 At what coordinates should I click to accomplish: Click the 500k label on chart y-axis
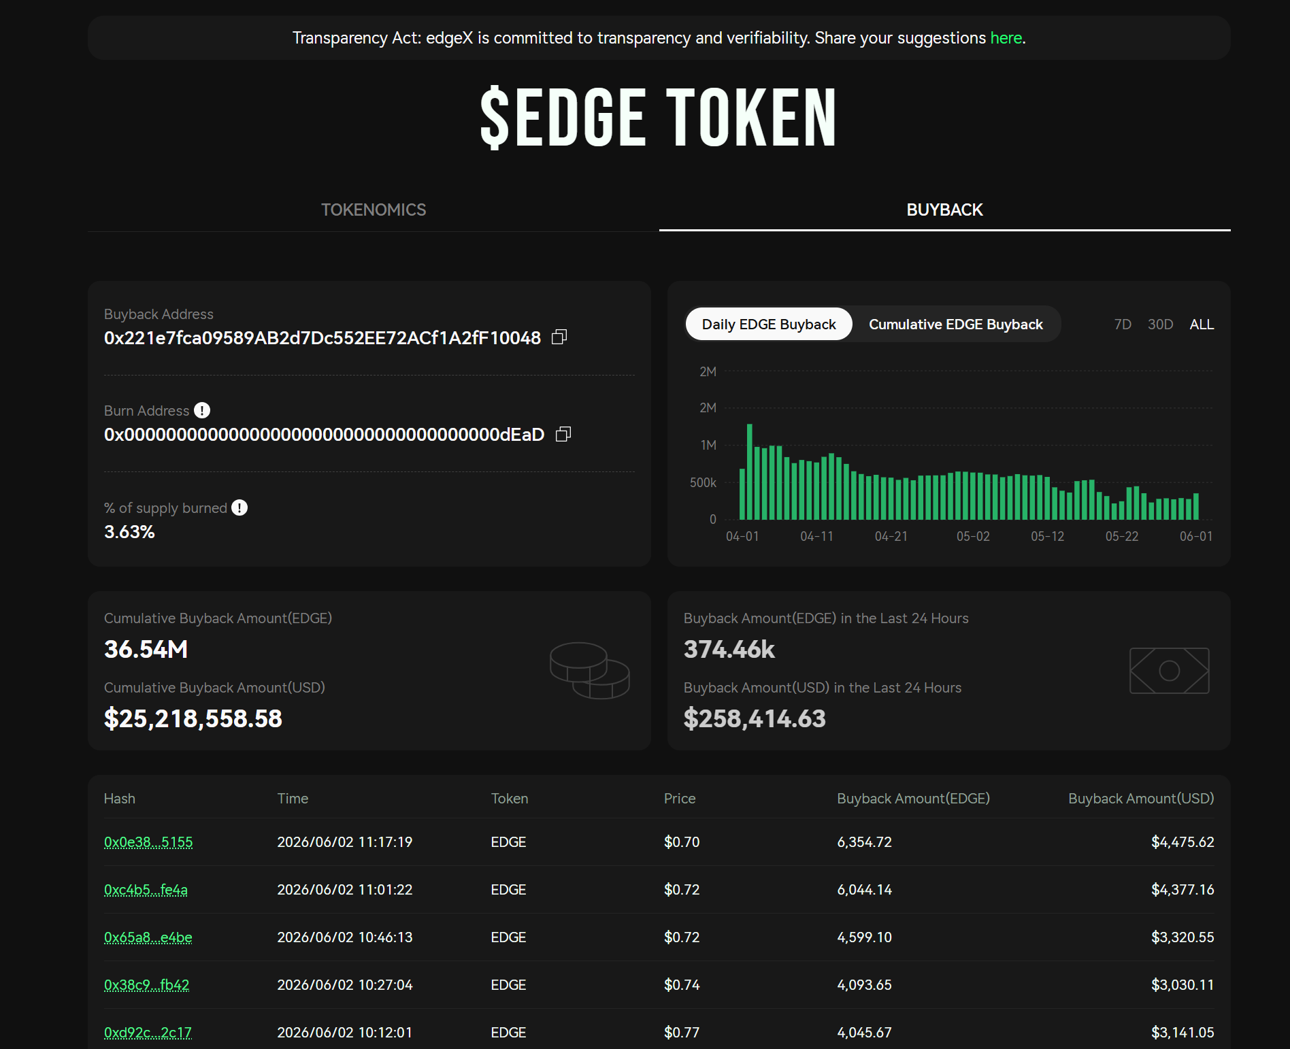click(703, 482)
